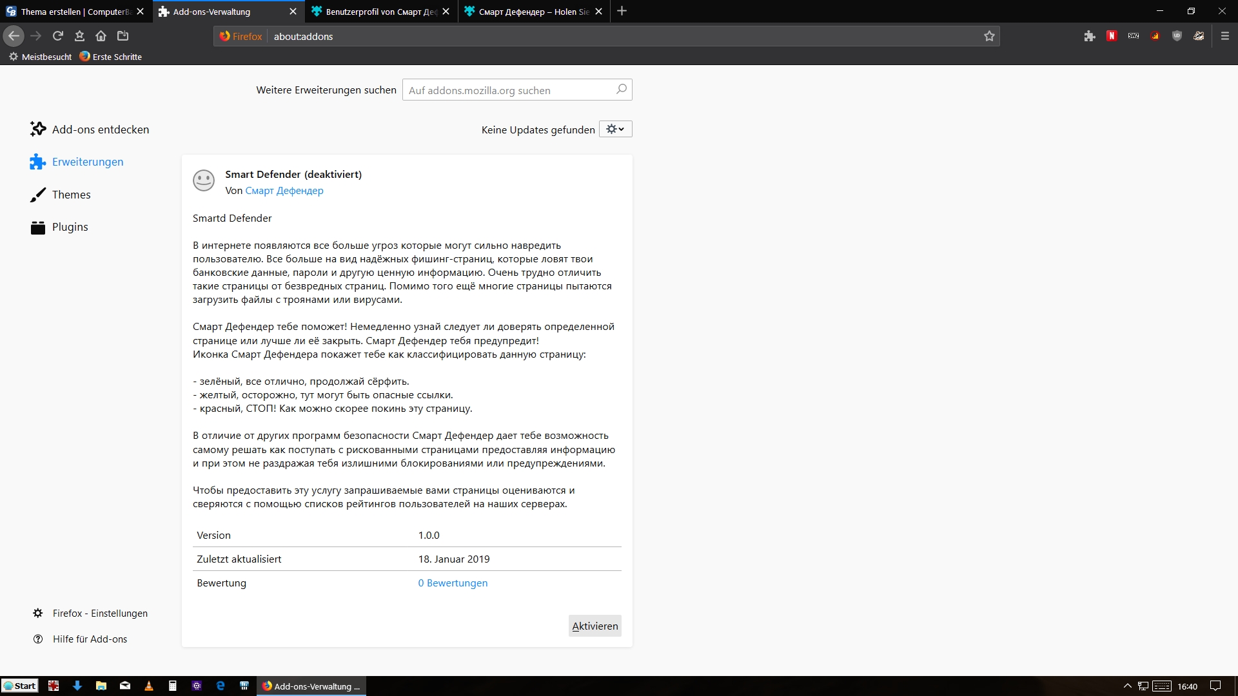Bookmark this page with star icon
This screenshot has height=696, width=1238.
pyautogui.click(x=989, y=36)
